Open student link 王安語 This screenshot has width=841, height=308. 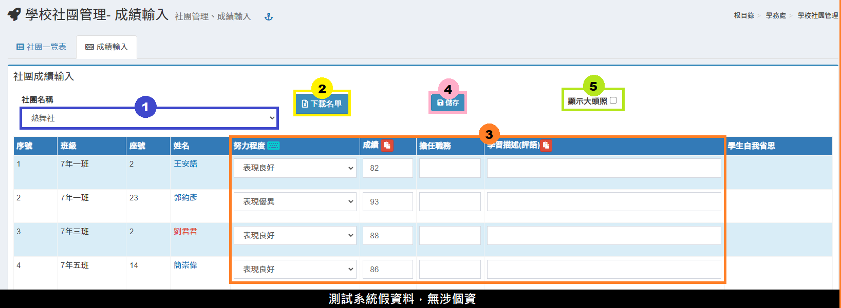click(185, 164)
